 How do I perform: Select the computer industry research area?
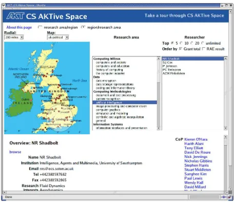110,73
